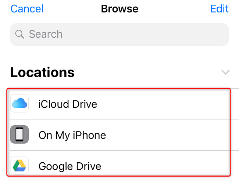Click the Search placeholder text
Image resolution: width=239 pixels, height=181 pixels.
click(46, 34)
